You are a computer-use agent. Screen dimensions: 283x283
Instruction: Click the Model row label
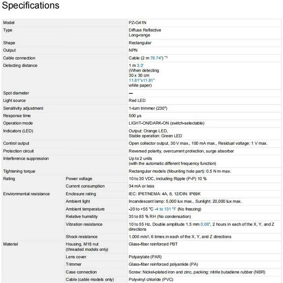[x=9, y=23]
